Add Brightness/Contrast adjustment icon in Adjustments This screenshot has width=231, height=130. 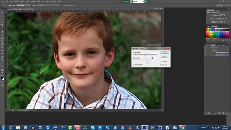[x=213, y=15]
